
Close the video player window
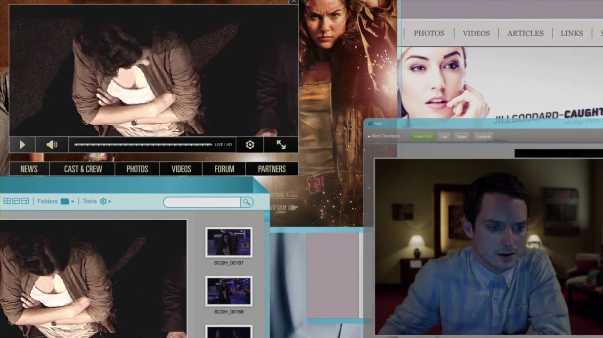(293, 2)
